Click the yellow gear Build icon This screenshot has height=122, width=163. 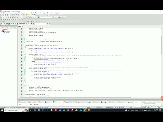[x=26, y=15]
